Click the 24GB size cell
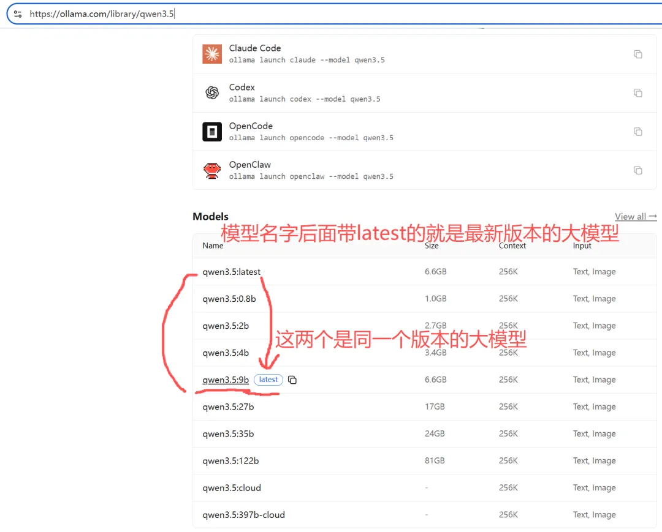The width and height of the screenshot is (662, 532). [435, 434]
